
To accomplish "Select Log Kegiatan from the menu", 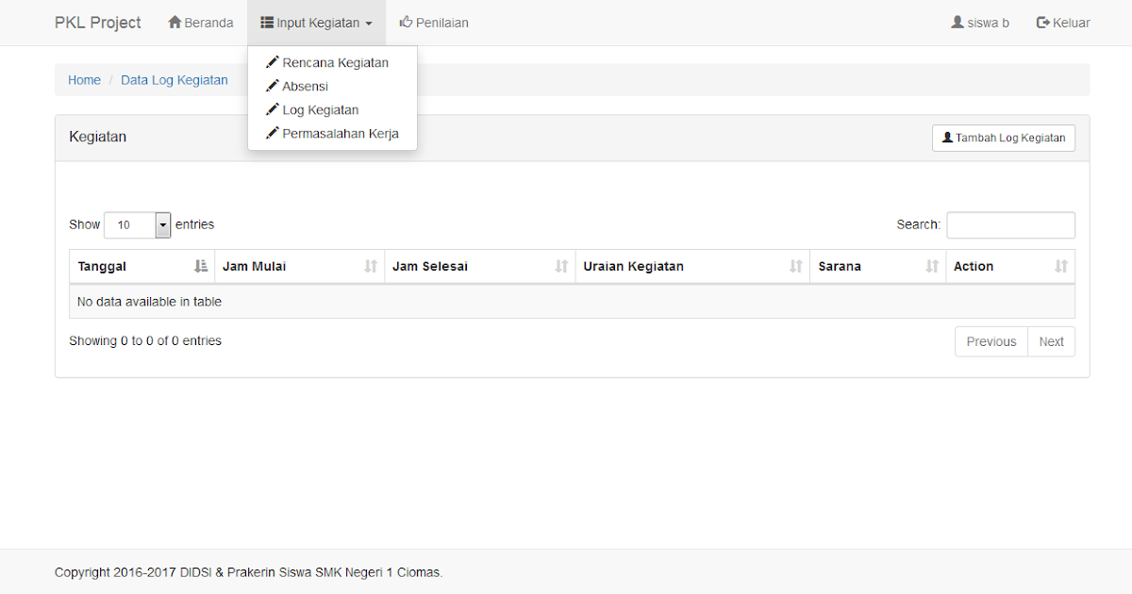I will (x=320, y=109).
